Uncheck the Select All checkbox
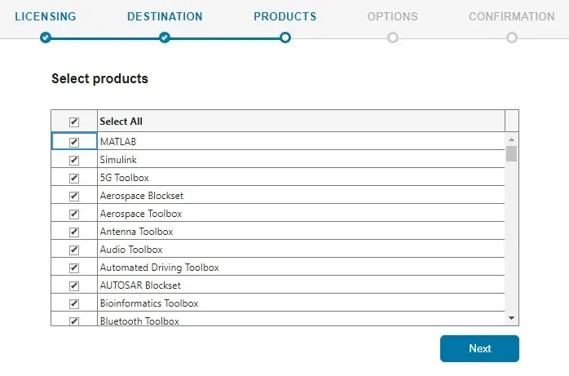This screenshot has height=376, width=569. coord(74,122)
